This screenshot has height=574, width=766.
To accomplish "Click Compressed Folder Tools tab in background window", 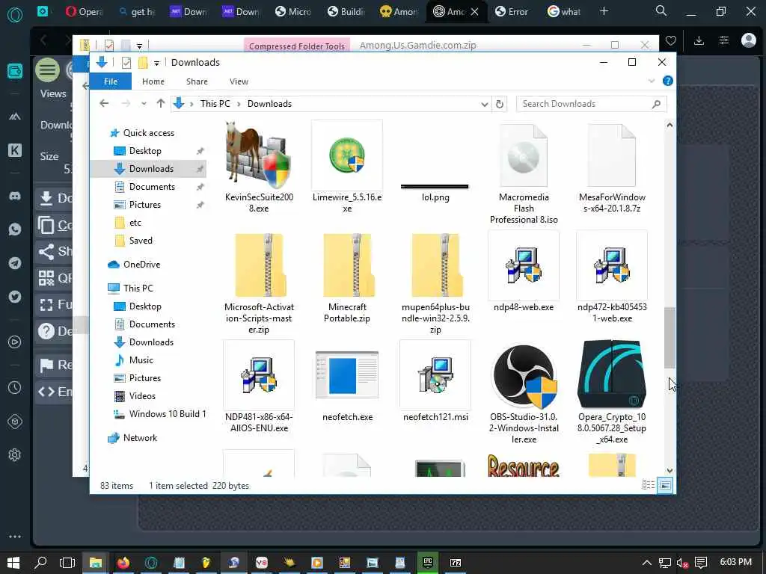I will click(x=296, y=46).
